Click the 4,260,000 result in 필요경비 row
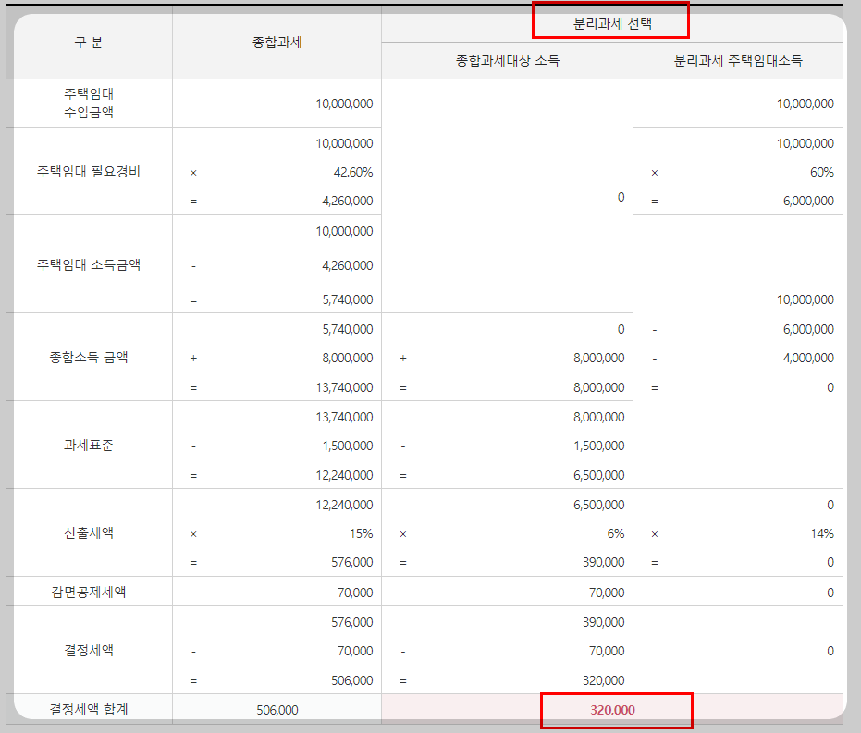Image resolution: width=861 pixels, height=733 pixels. 348,201
